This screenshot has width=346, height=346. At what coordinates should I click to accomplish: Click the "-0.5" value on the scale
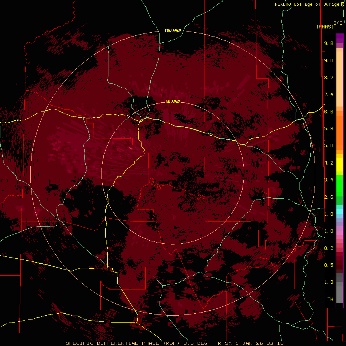[x=327, y=265]
